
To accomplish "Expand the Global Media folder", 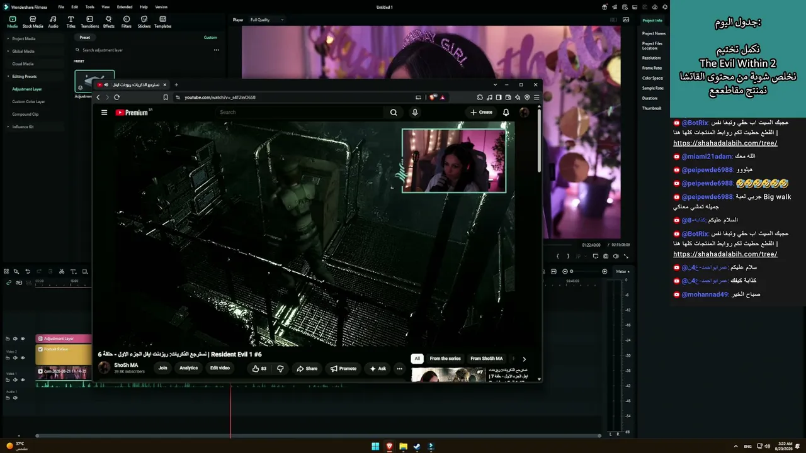I will 8,52.
